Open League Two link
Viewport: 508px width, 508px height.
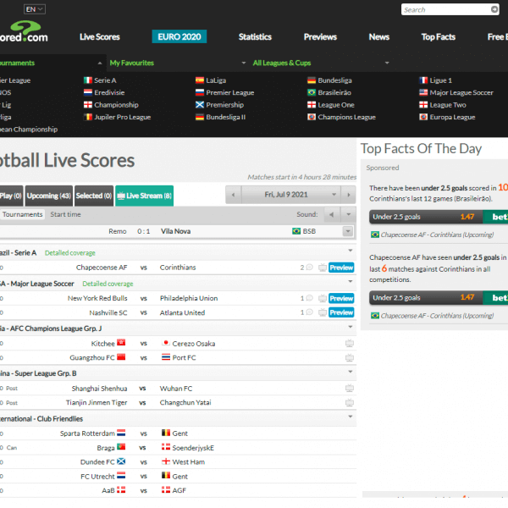tap(448, 105)
